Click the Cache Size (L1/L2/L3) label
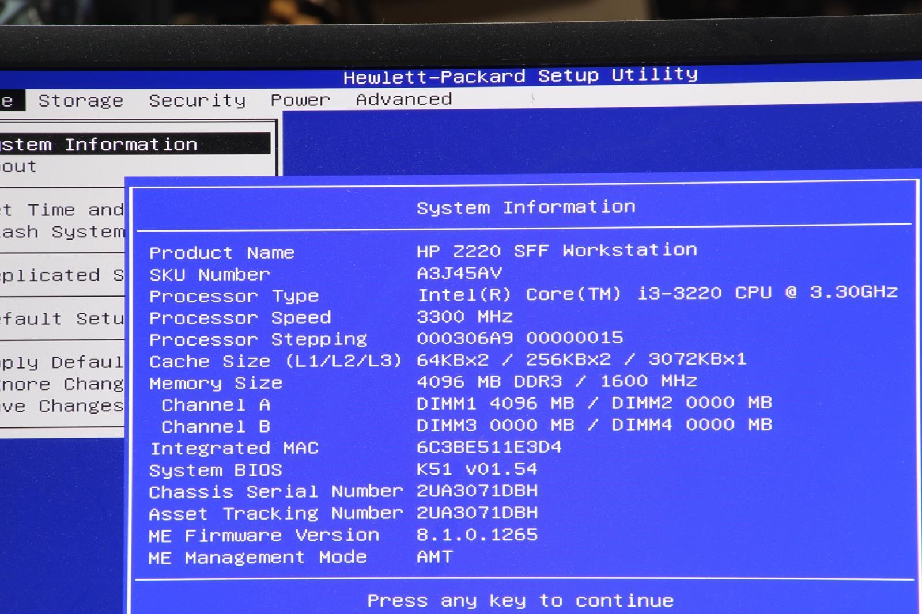Screen dimensions: 922x614 [275, 362]
